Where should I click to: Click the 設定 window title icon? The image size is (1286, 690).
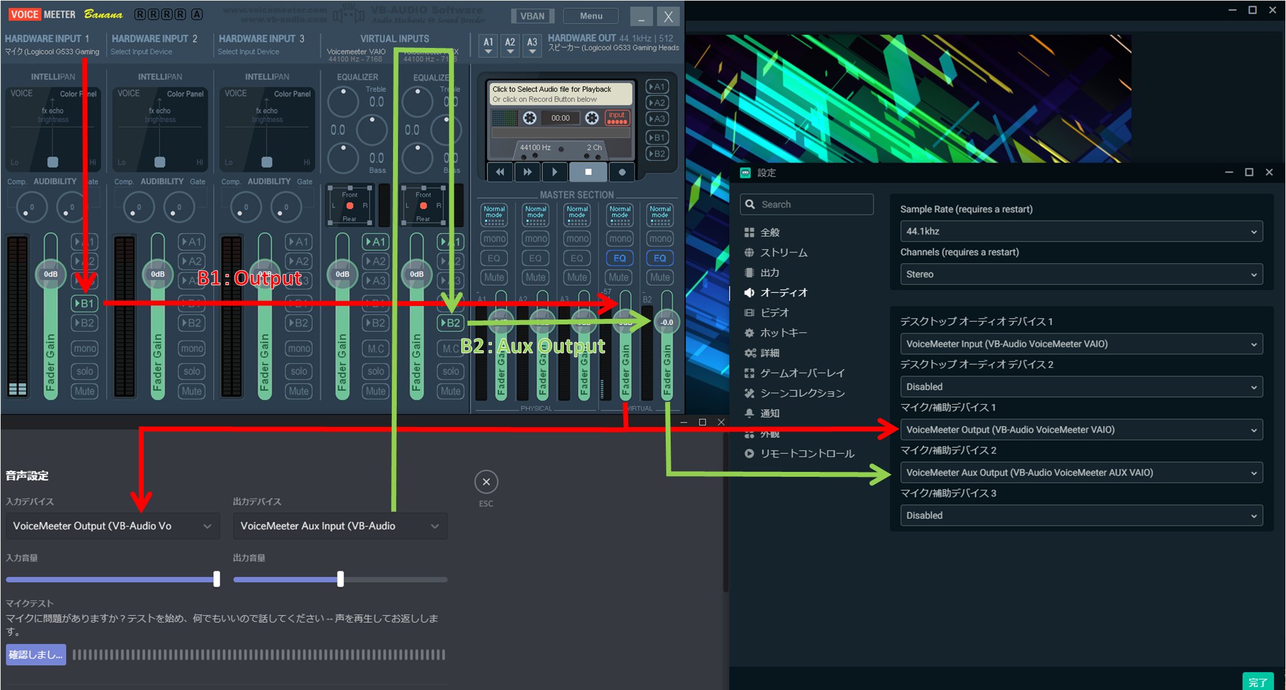click(x=745, y=173)
